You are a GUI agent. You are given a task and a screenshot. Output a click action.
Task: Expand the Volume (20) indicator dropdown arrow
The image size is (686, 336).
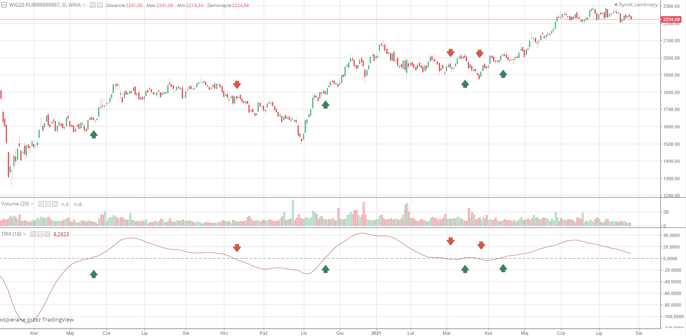[x=32, y=204]
